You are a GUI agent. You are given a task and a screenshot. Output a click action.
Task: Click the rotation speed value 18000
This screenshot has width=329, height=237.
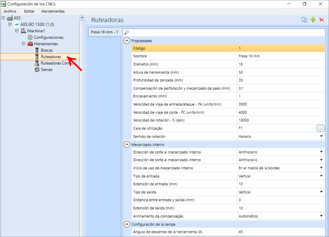tap(281, 120)
